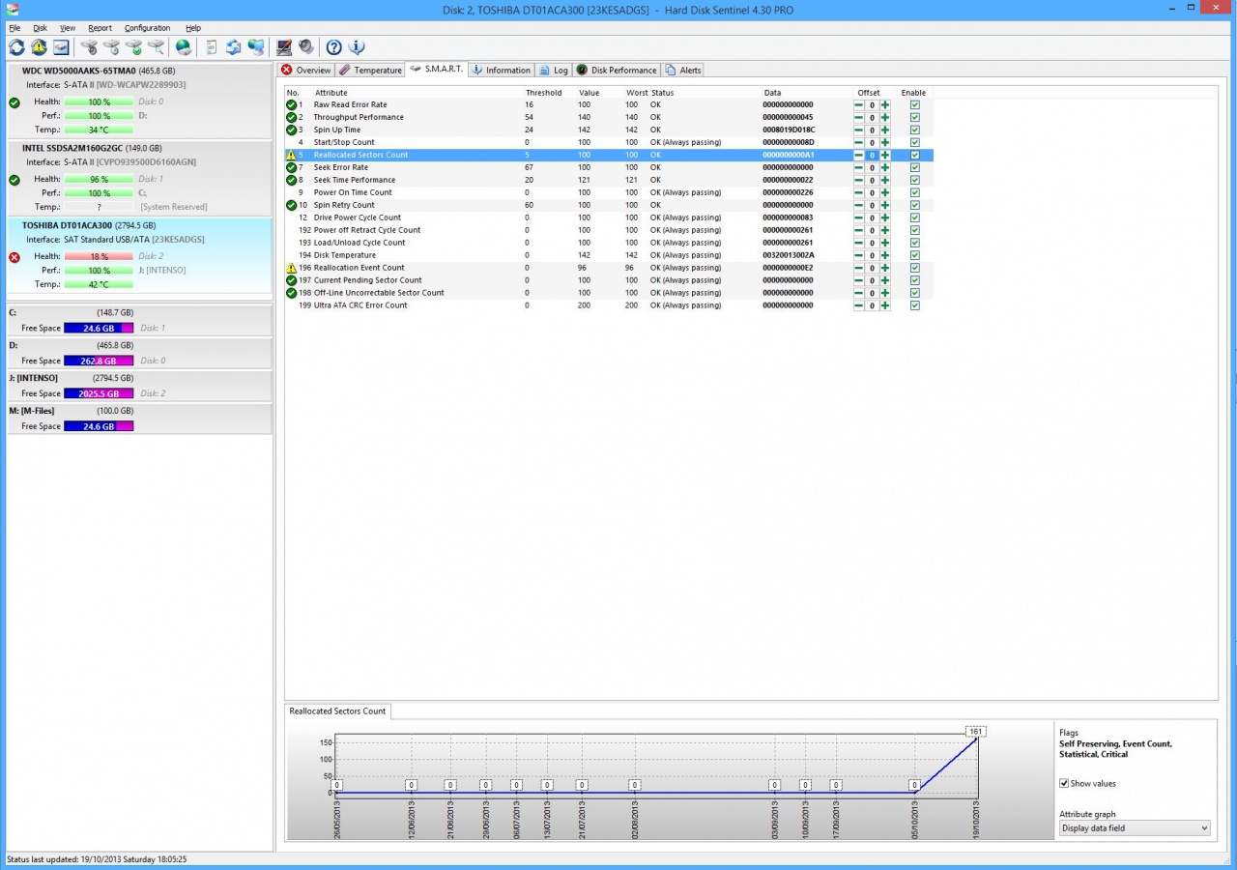Select the Load/Unload Cycle Count row
Image resolution: width=1237 pixels, height=870 pixels.
tap(609, 243)
